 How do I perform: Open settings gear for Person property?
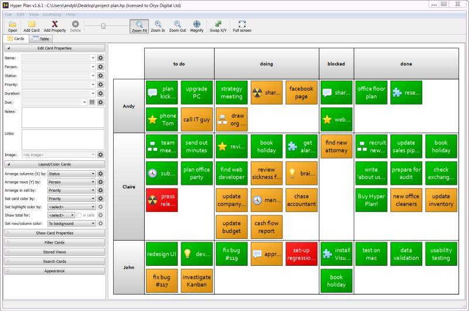pos(101,67)
